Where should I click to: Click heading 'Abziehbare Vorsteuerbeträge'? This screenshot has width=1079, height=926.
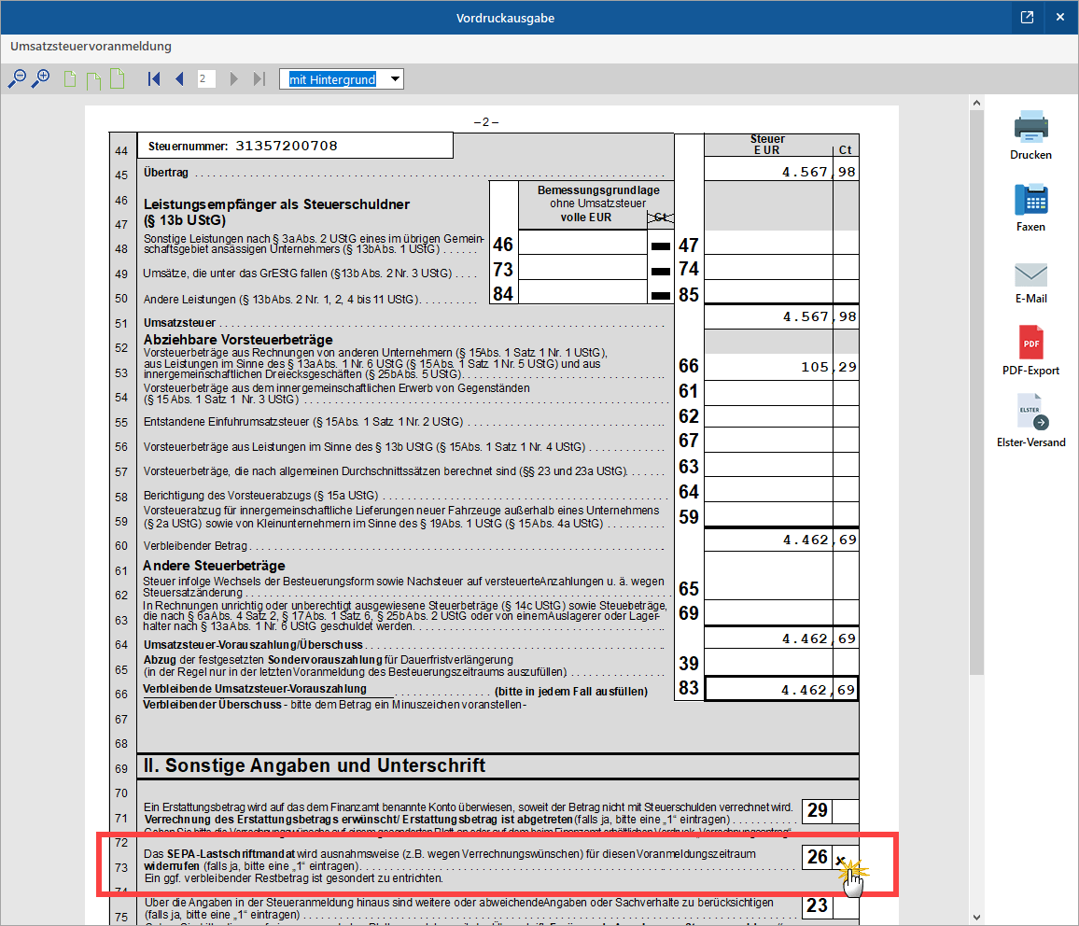238,339
